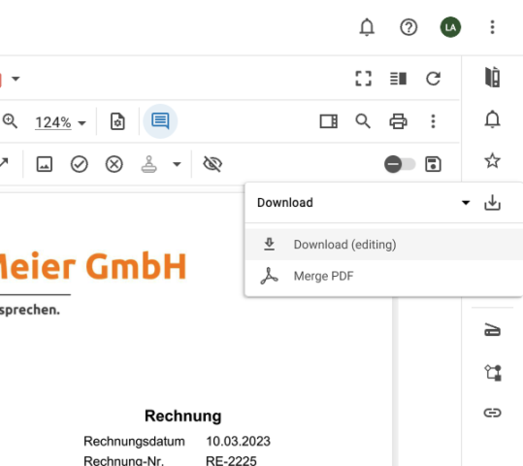Image resolution: width=523 pixels, height=466 pixels.
Task: Open the top header three-dot menu
Action: point(492,27)
